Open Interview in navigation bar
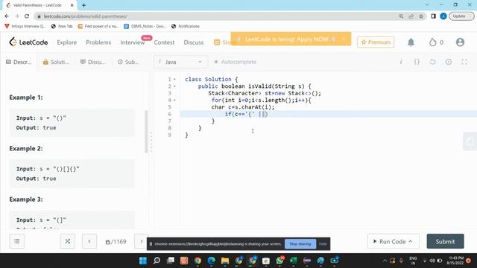The width and height of the screenshot is (477, 268). click(x=133, y=42)
